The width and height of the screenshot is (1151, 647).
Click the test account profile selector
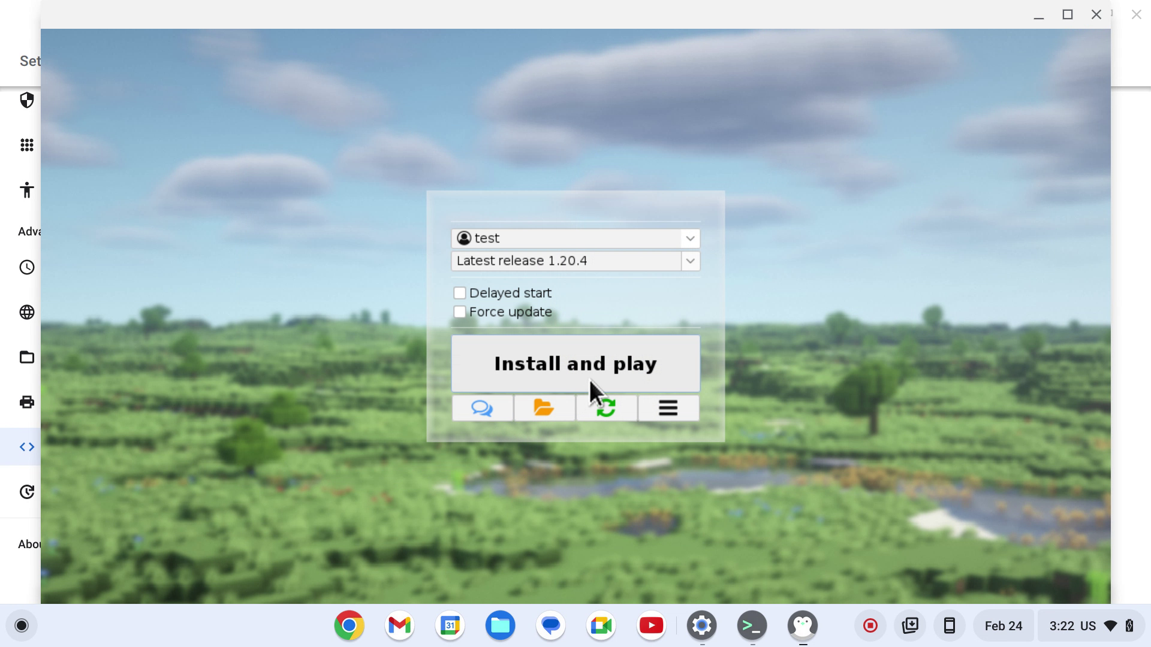[x=575, y=238]
